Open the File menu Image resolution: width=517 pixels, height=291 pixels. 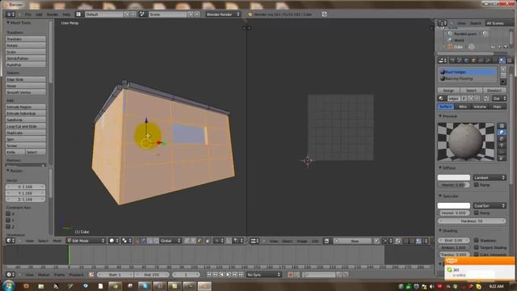[x=28, y=15]
